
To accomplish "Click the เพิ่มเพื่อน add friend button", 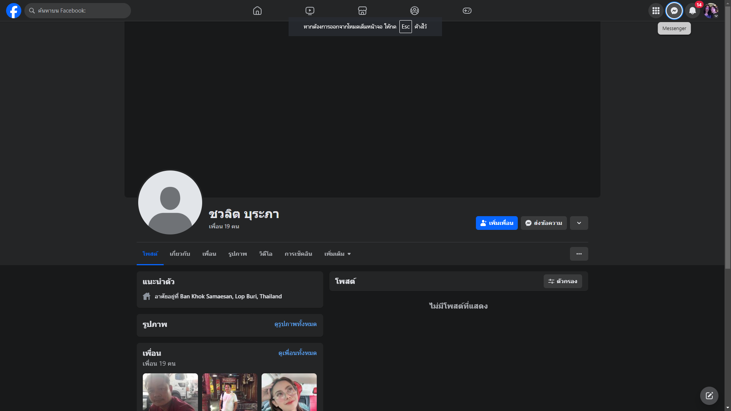I will pyautogui.click(x=496, y=223).
